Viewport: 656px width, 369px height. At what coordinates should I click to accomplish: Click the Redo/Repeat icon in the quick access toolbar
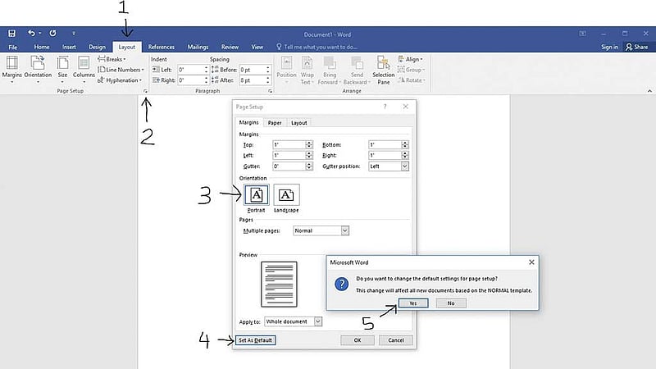(52, 33)
